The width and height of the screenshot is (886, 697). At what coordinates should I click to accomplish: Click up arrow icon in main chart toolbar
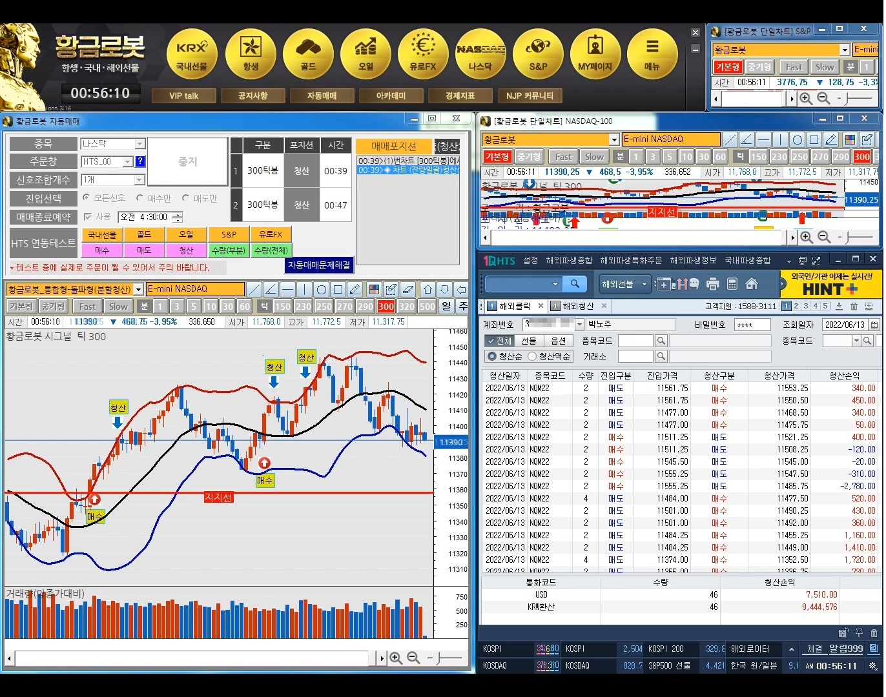click(x=428, y=289)
